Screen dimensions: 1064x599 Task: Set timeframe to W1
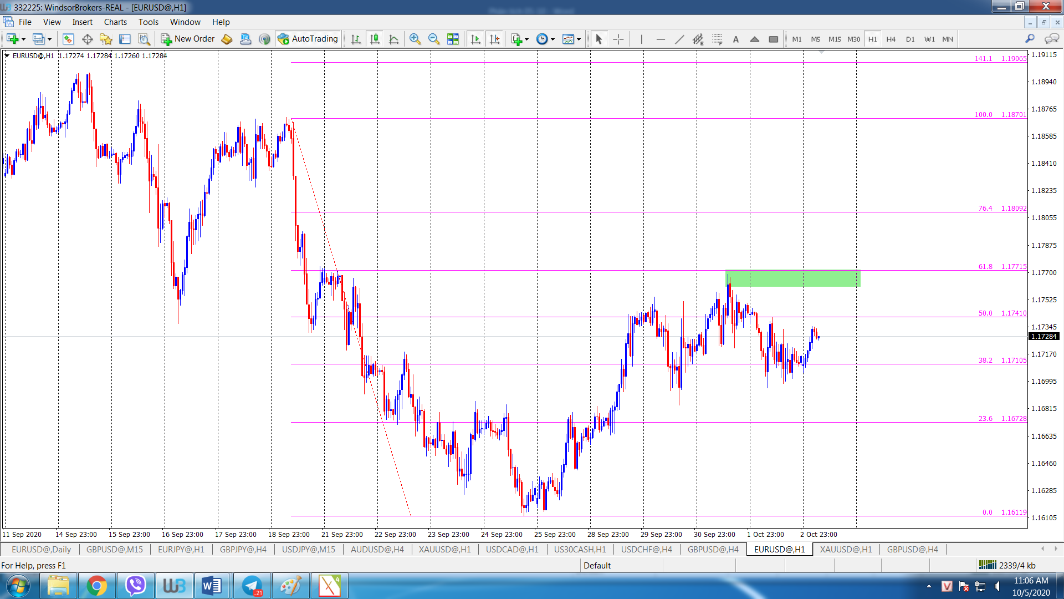(929, 39)
